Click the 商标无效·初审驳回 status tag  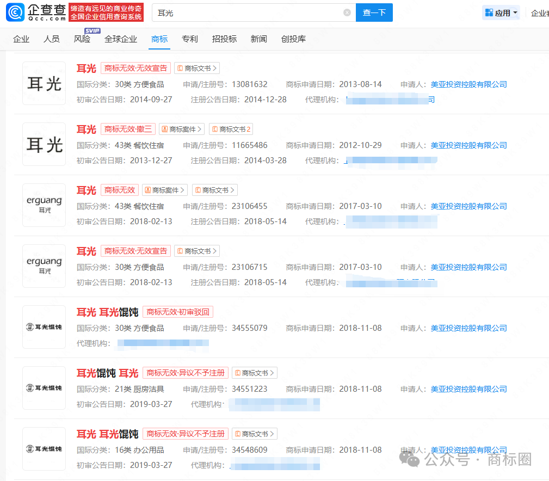click(x=177, y=312)
